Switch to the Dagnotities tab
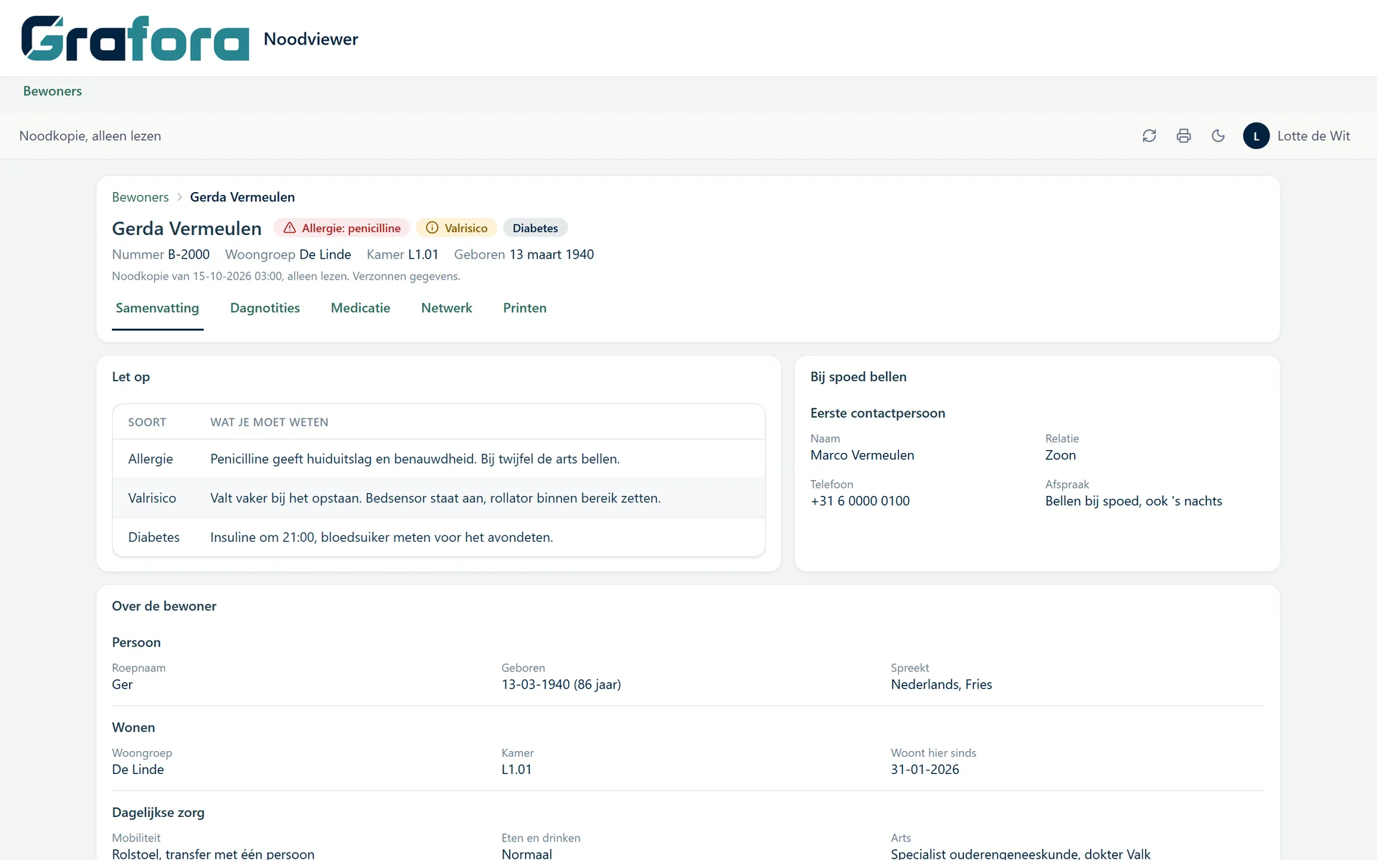The width and height of the screenshot is (1377, 860). [265, 308]
